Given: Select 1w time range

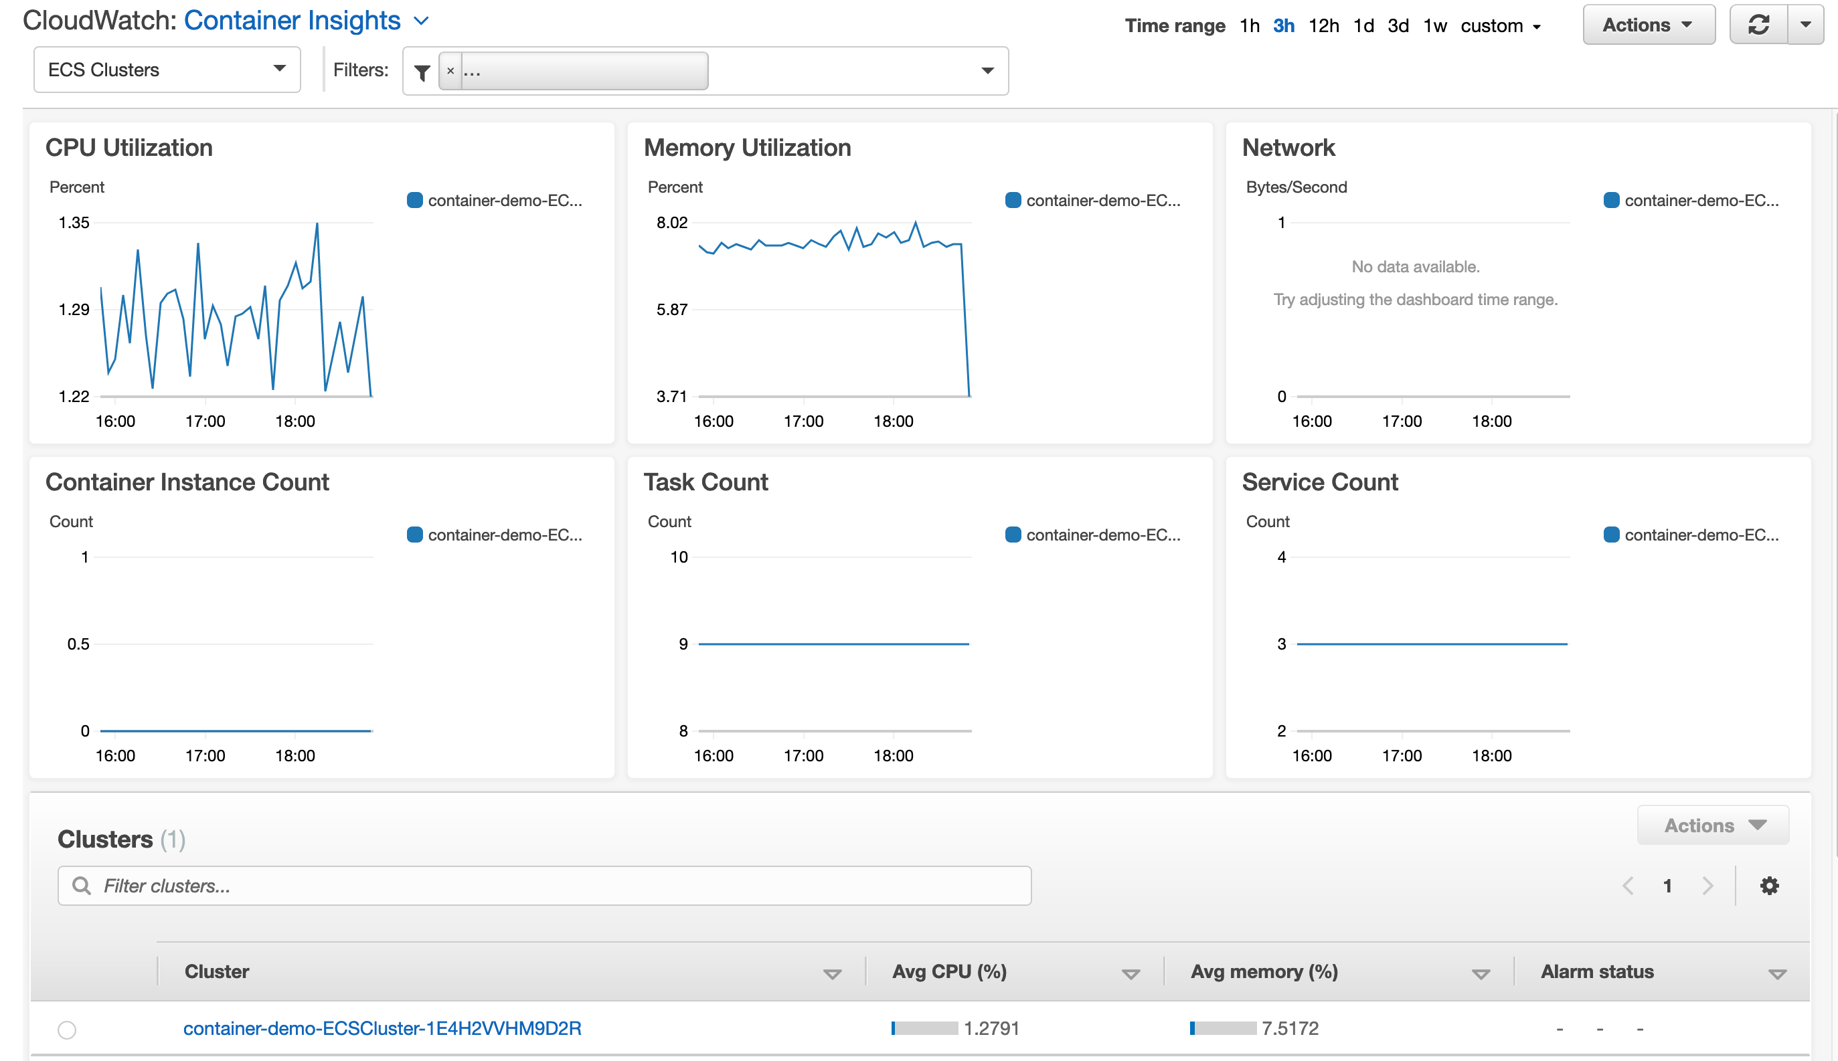Looking at the screenshot, I should coord(1435,25).
